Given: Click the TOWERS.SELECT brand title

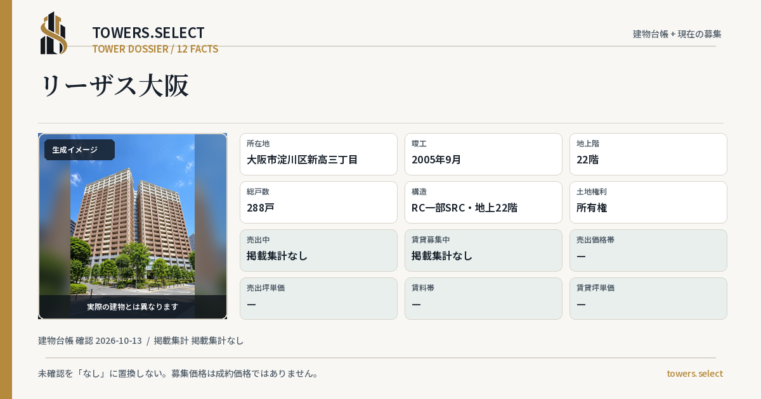Looking at the screenshot, I should (148, 32).
